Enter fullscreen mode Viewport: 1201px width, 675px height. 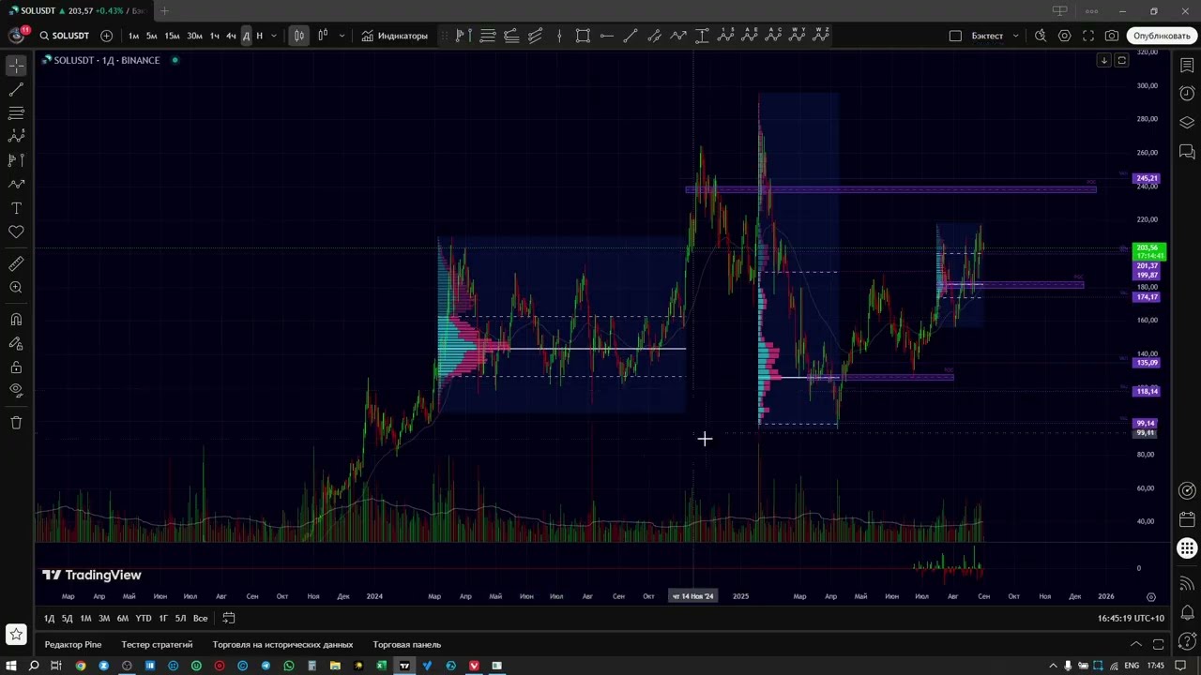click(x=1088, y=36)
